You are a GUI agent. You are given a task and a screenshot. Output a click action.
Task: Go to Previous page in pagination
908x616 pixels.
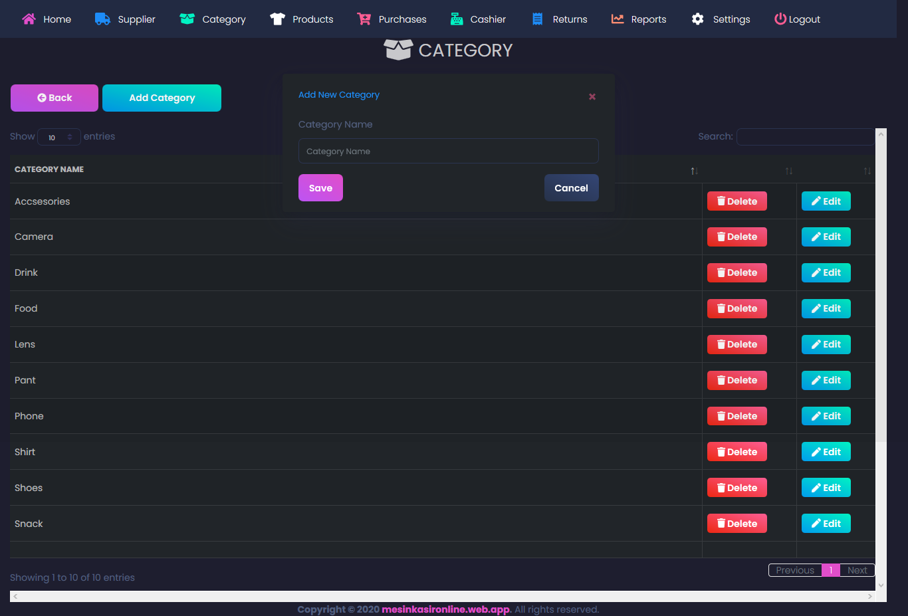pos(795,570)
